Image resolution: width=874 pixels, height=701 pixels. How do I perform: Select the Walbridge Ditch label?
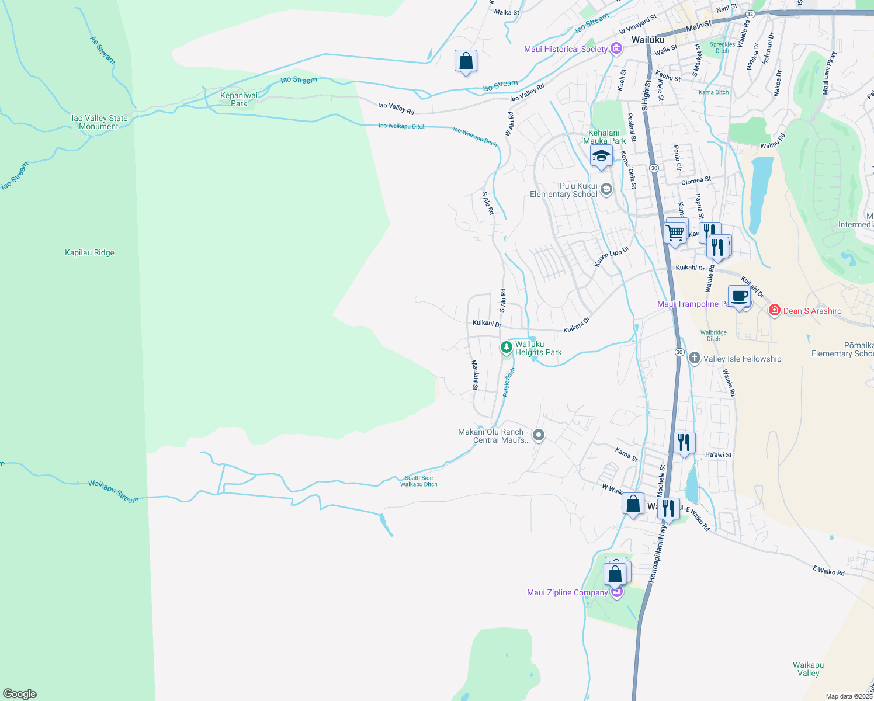713,336
